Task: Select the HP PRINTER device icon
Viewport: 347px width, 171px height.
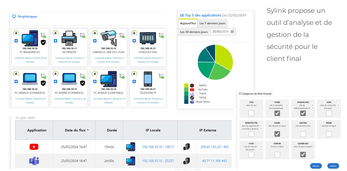Action: click(69, 38)
